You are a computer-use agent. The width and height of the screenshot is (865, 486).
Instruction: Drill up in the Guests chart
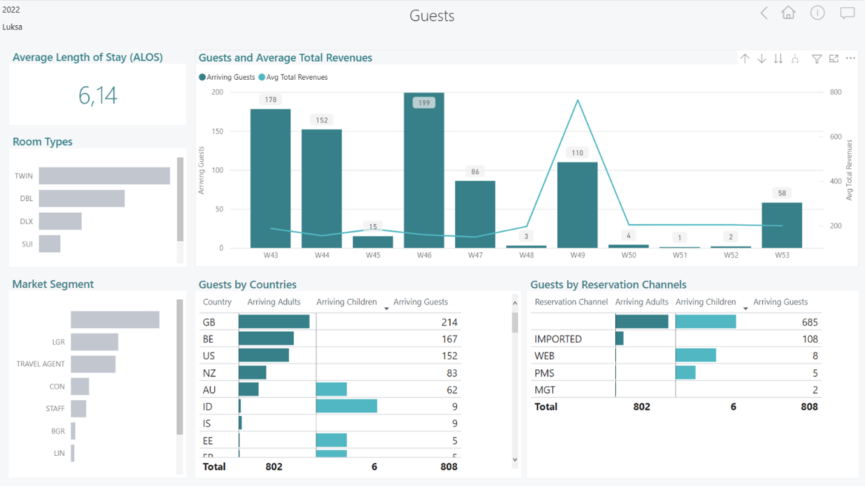click(745, 59)
